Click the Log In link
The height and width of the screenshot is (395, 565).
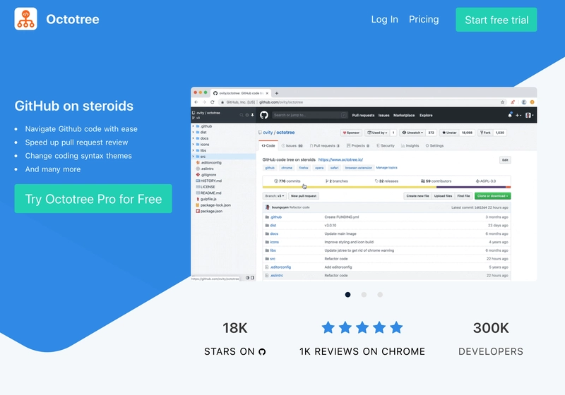pos(384,20)
